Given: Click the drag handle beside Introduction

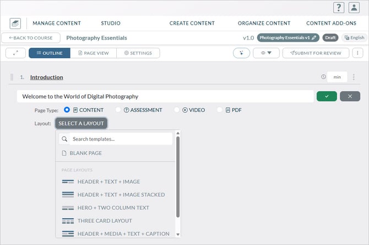Looking at the screenshot, I should tap(12, 77).
